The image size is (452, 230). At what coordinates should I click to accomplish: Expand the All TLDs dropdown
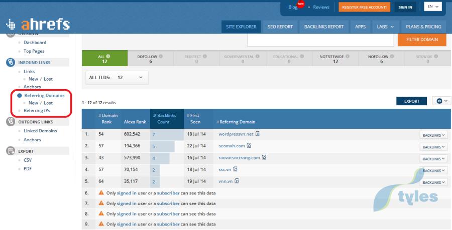tap(118, 78)
